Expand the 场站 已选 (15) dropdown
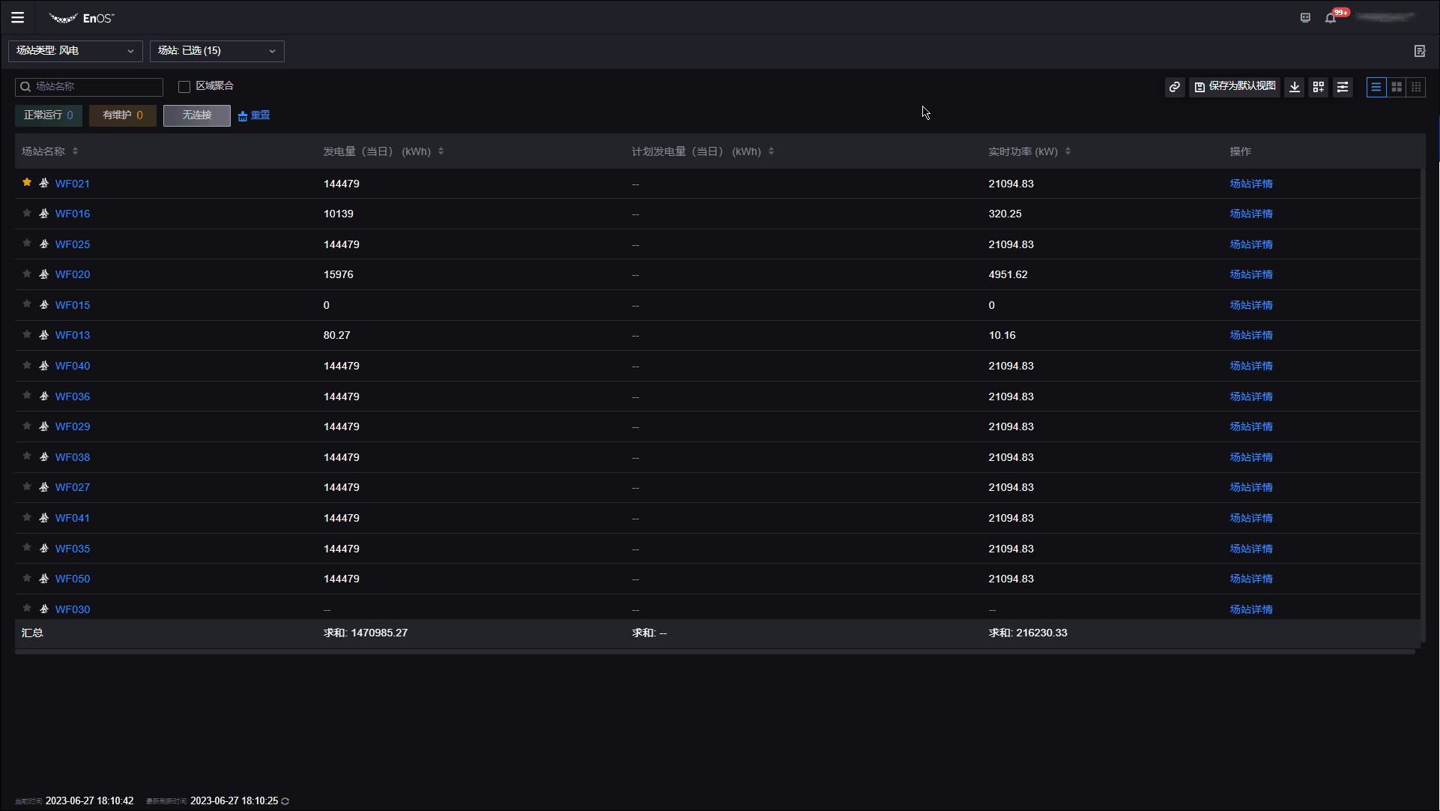Image resolution: width=1440 pixels, height=811 pixels. [x=217, y=51]
